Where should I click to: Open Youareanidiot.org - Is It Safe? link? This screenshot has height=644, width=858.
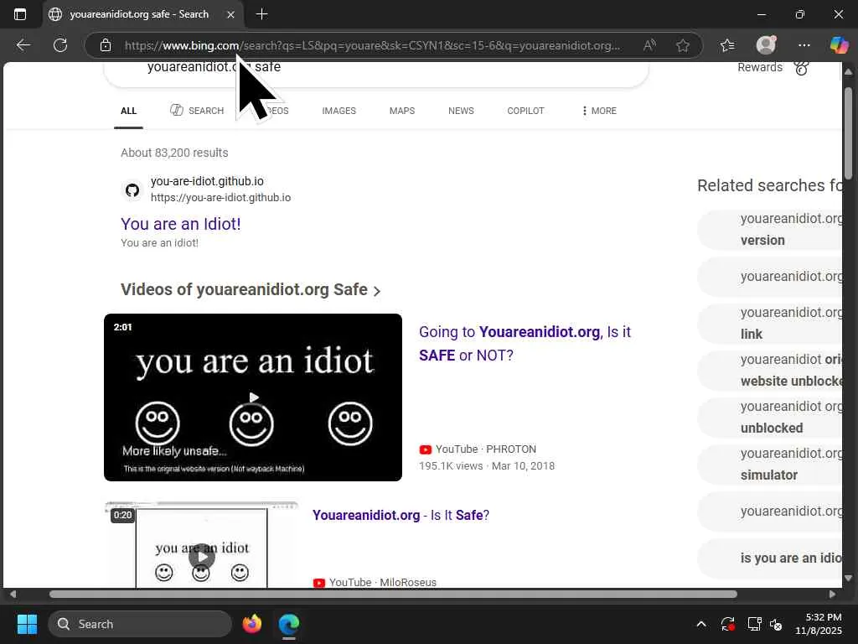coord(401,516)
